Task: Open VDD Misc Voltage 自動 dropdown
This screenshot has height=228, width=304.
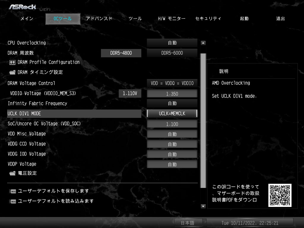Action: [172, 134]
